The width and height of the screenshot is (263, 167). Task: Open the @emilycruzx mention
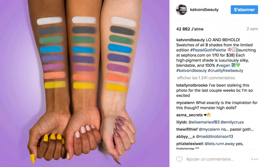click(232, 122)
